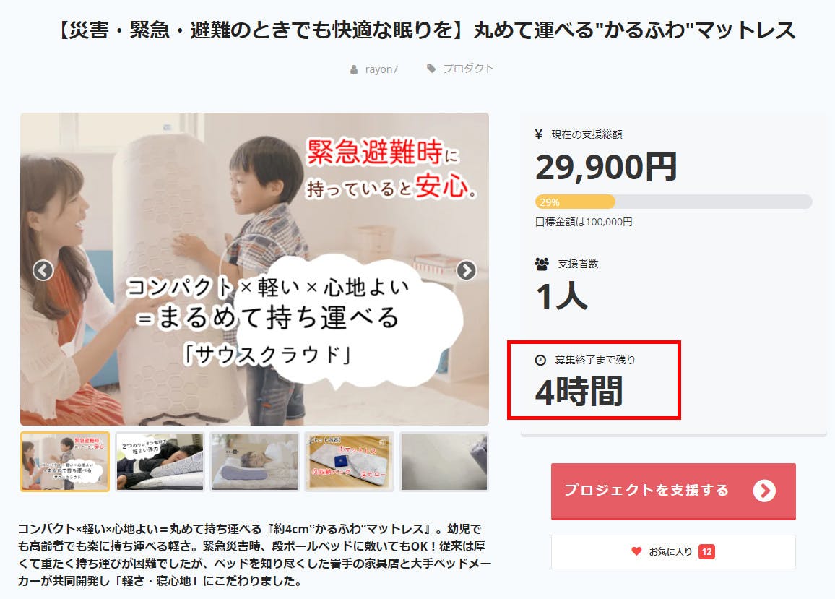
Task: Click the プロジェクトを支援する button
Action: point(673,491)
